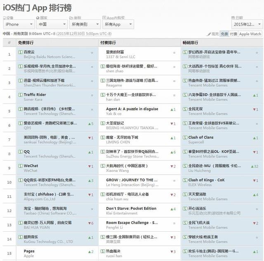
Task: Click in-app purchase icon beside 魔窟 - 无尽的地下城
Action: [x=103, y=138]
